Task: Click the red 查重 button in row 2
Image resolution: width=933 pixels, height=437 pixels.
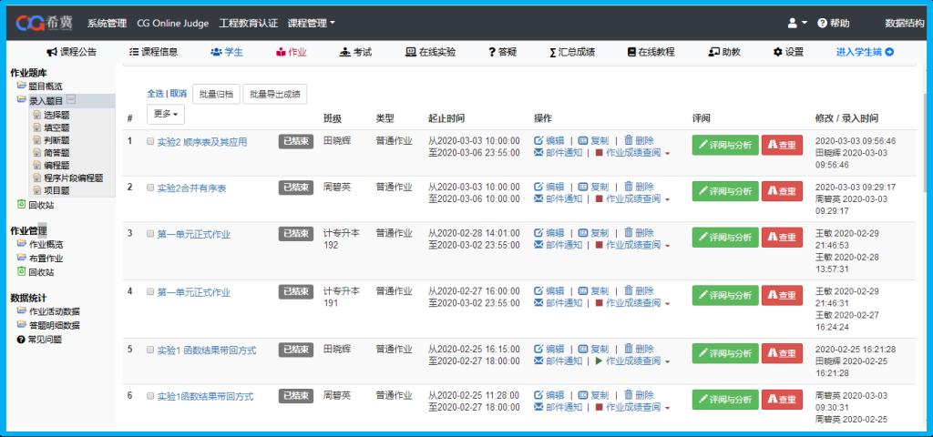Action: click(x=782, y=191)
